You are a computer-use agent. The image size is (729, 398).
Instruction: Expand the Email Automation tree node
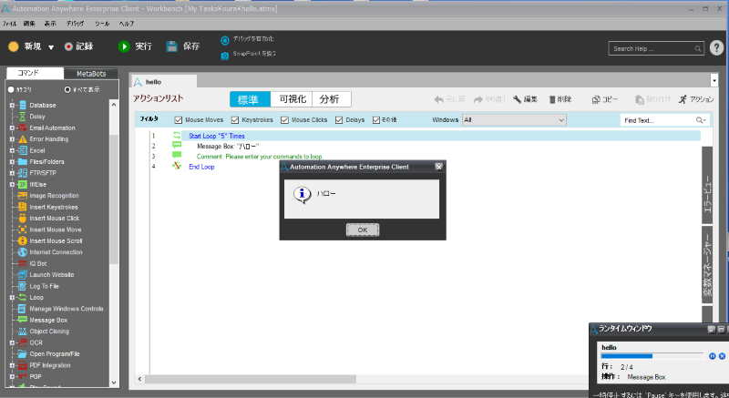tap(12, 128)
